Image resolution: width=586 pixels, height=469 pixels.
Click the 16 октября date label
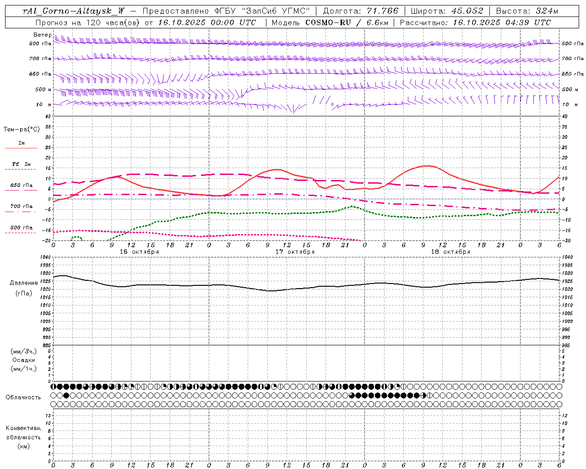click(139, 252)
